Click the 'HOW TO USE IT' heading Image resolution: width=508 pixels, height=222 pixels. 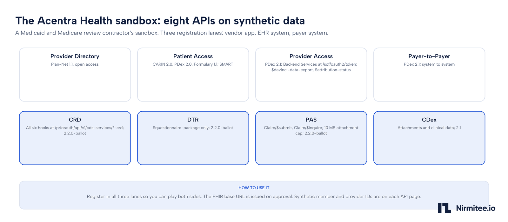[254, 188]
